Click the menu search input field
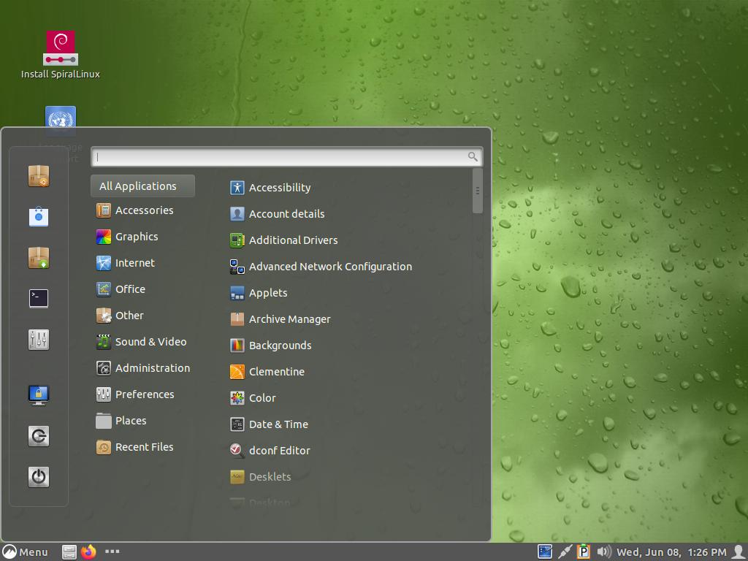Viewport: 748px width, 561px height. click(286, 156)
